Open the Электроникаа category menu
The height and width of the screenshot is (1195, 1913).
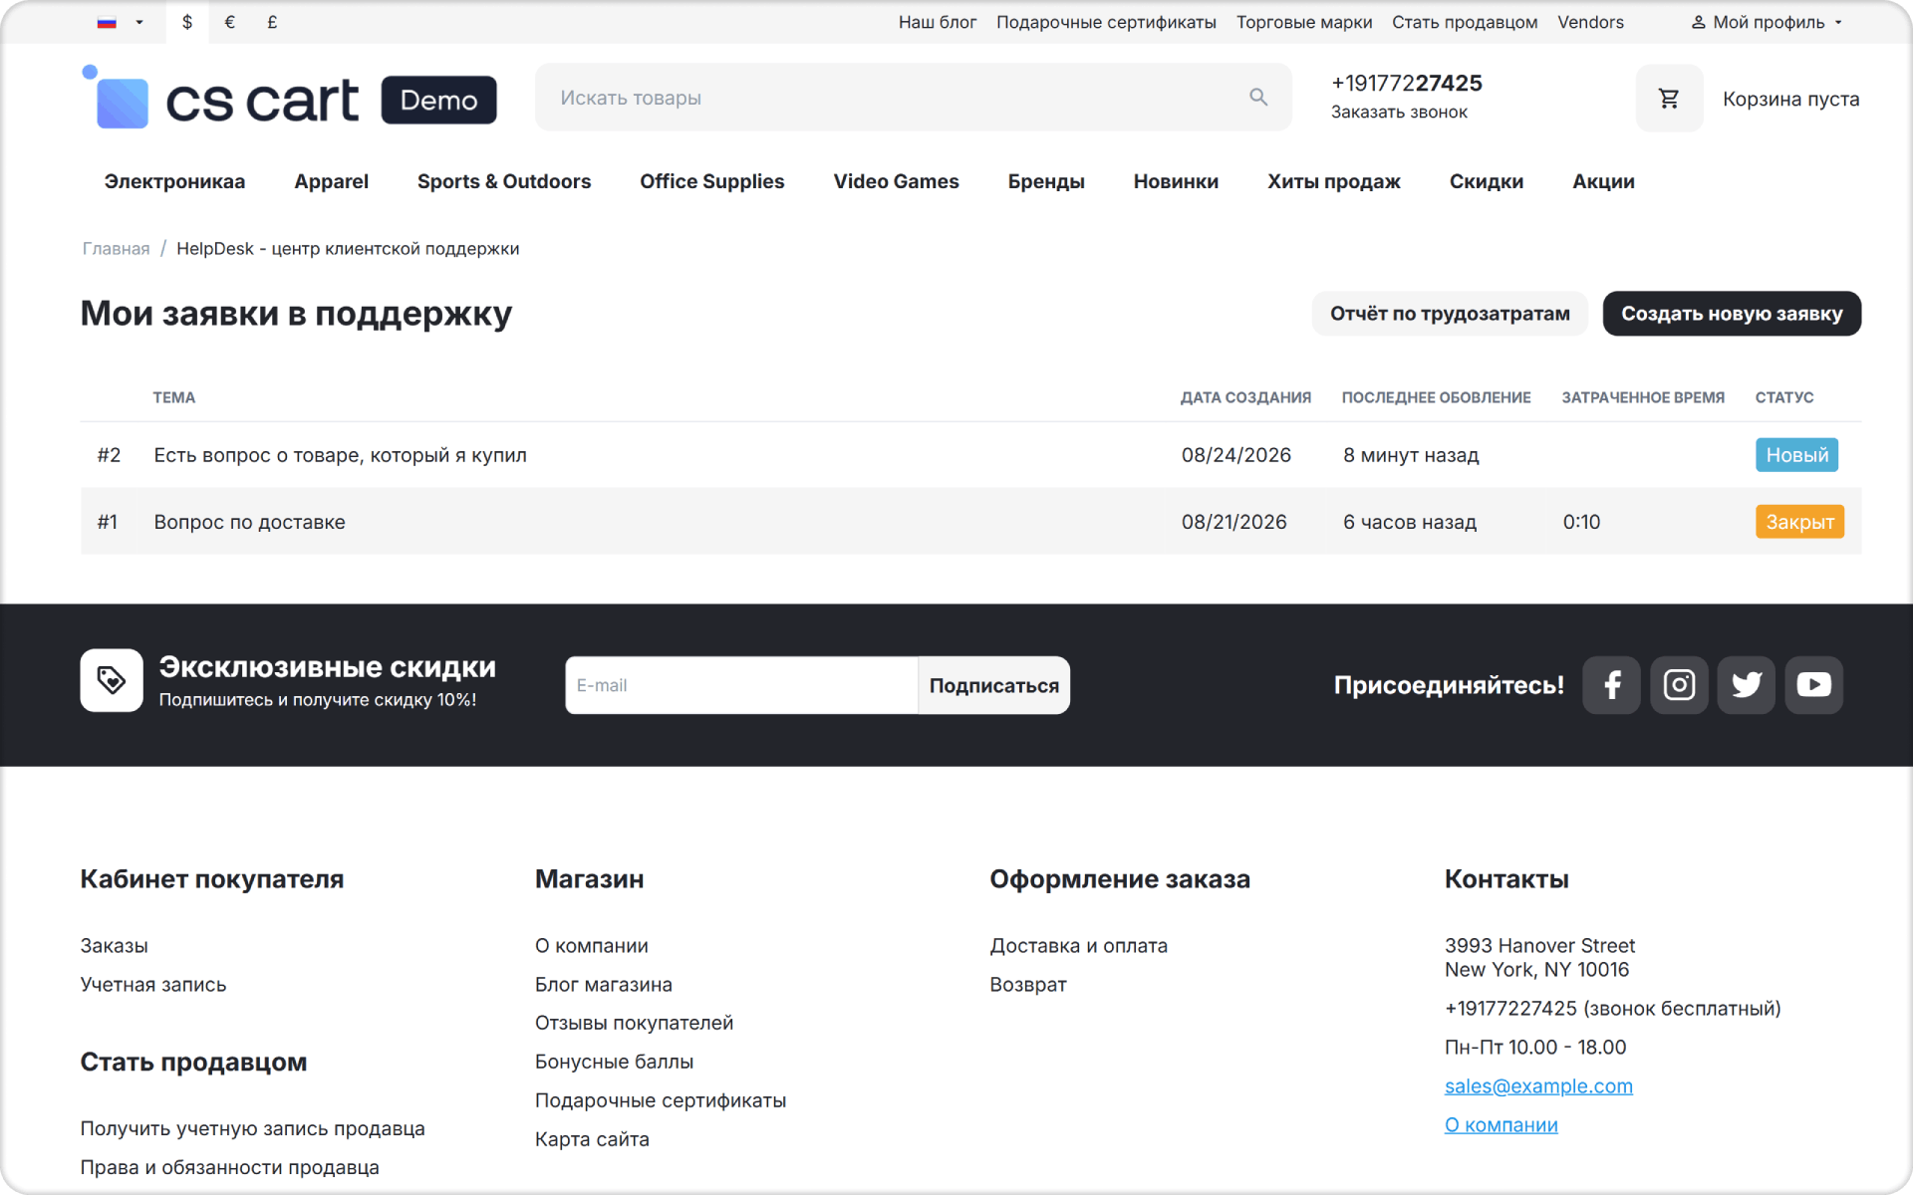coord(174,181)
